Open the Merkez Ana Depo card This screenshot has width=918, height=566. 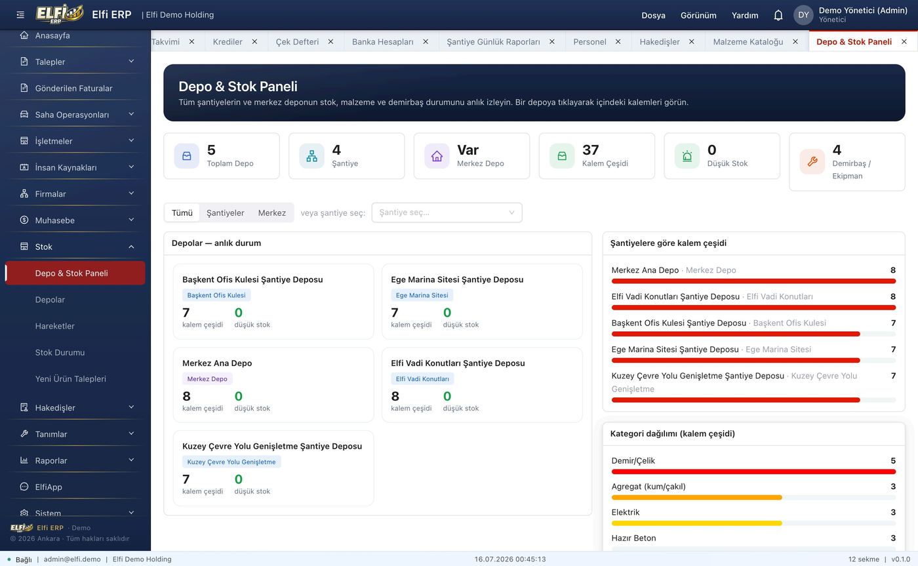coord(273,385)
